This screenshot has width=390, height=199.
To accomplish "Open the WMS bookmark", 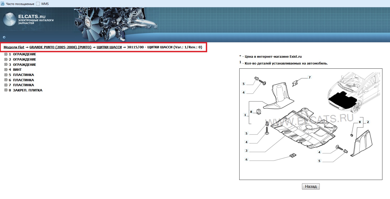I will click(45, 4).
